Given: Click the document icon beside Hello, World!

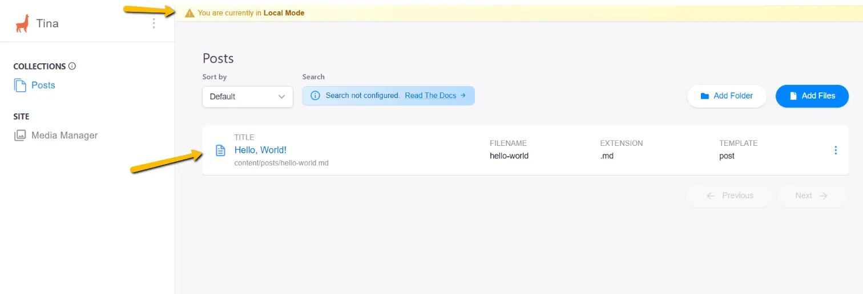Looking at the screenshot, I should point(220,150).
